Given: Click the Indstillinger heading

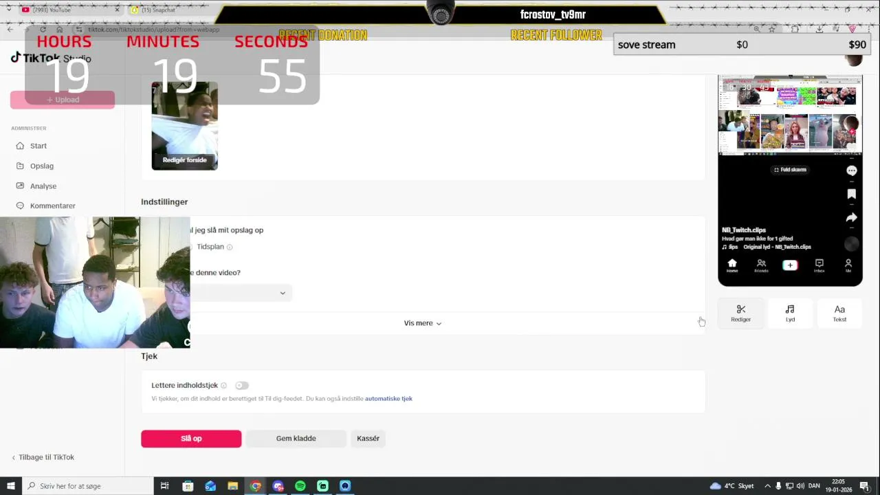Looking at the screenshot, I should (x=164, y=201).
